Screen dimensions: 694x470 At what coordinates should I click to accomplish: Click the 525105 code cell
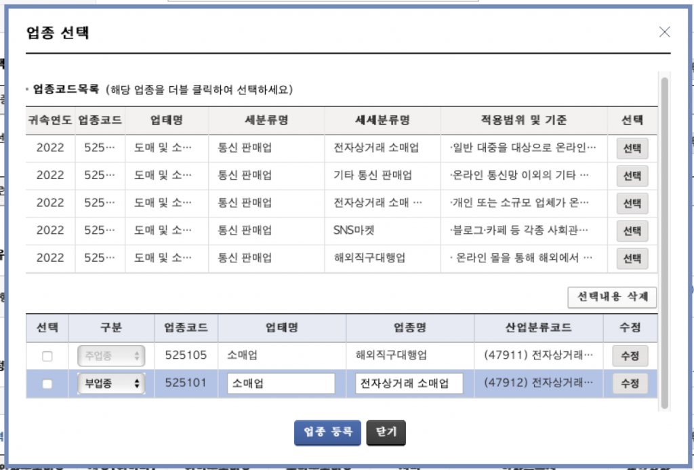[186, 355]
